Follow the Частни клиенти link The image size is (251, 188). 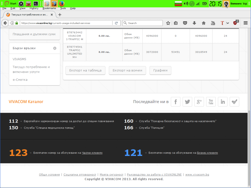click(92, 153)
